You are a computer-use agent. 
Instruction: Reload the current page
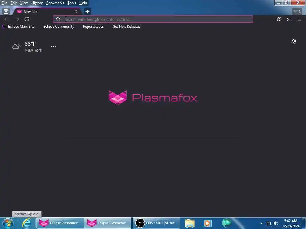pos(27,19)
